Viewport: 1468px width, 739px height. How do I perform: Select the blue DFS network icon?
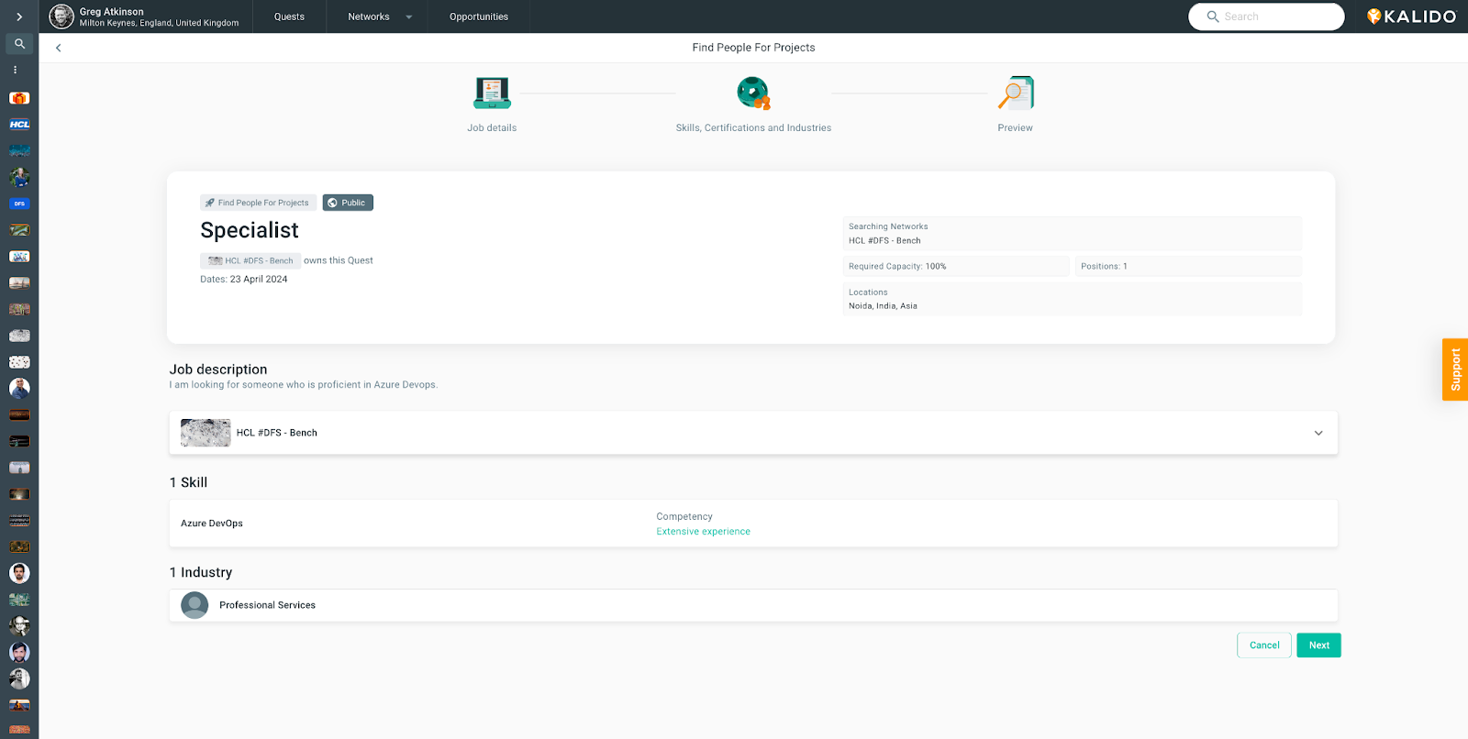pos(19,204)
